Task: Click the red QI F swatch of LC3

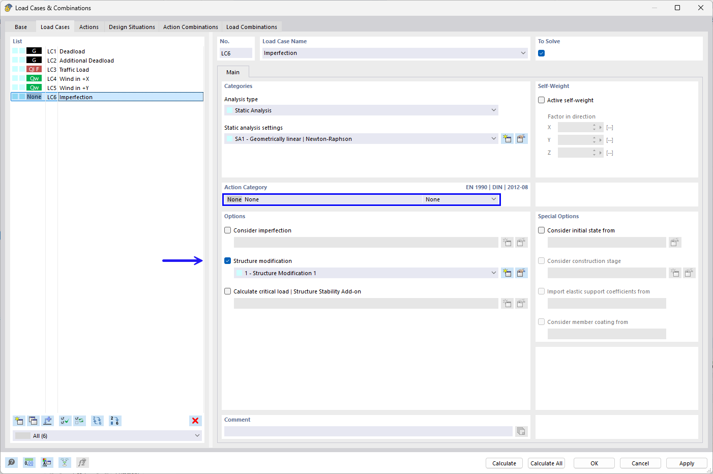Action: (34, 69)
